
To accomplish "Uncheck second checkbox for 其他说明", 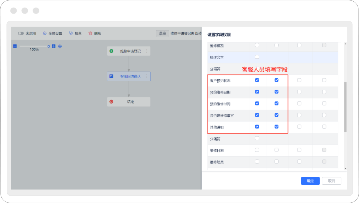I will (277, 126).
